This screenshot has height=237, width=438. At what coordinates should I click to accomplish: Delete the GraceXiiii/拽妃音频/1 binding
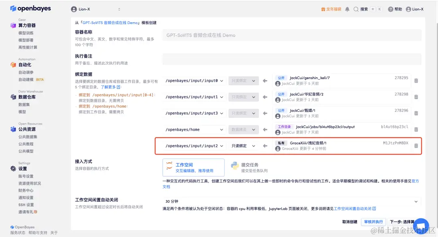coord(416,146)
